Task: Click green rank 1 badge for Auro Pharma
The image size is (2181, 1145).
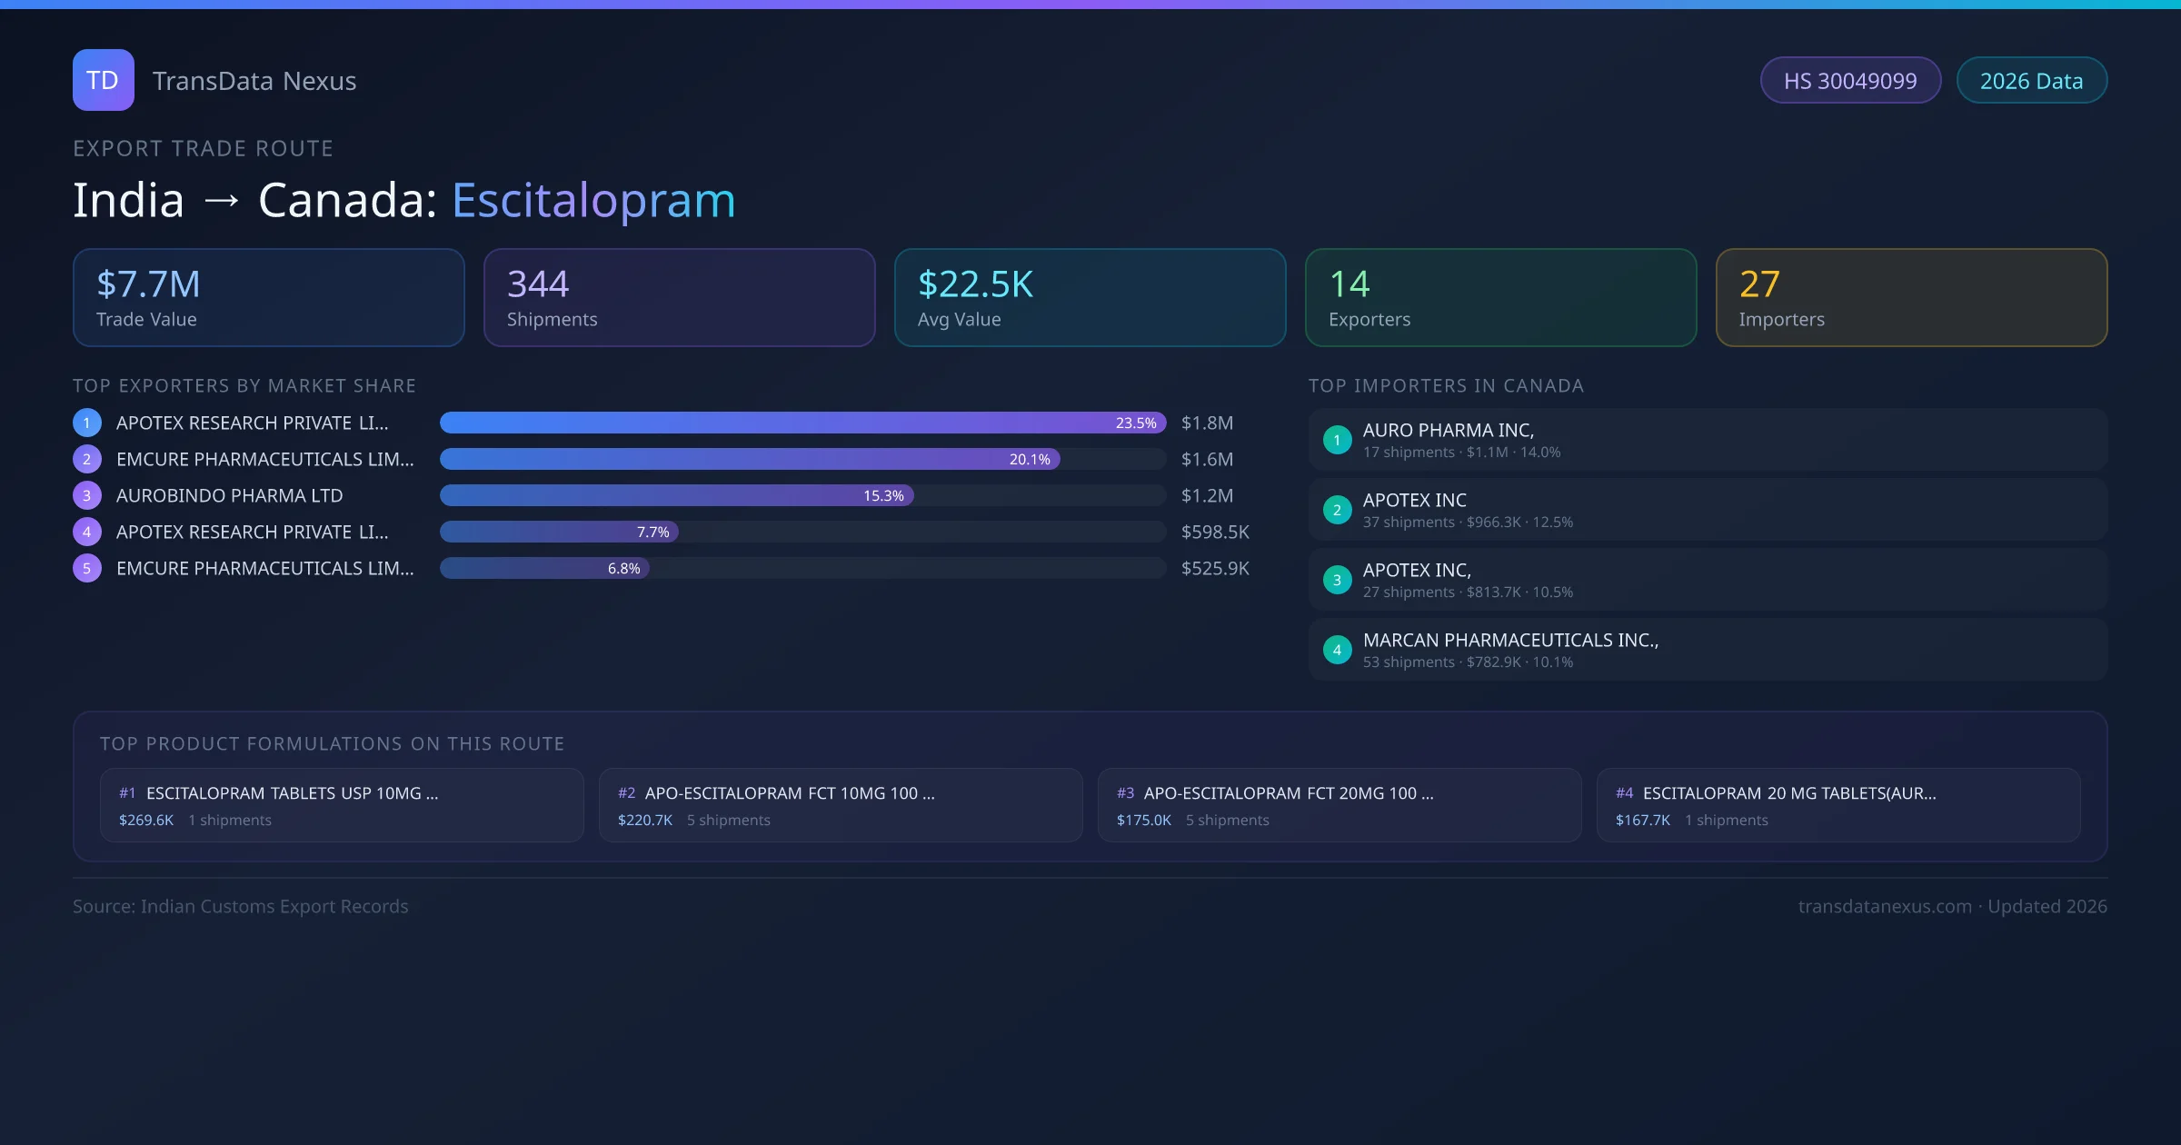Action: point(1337,440)
